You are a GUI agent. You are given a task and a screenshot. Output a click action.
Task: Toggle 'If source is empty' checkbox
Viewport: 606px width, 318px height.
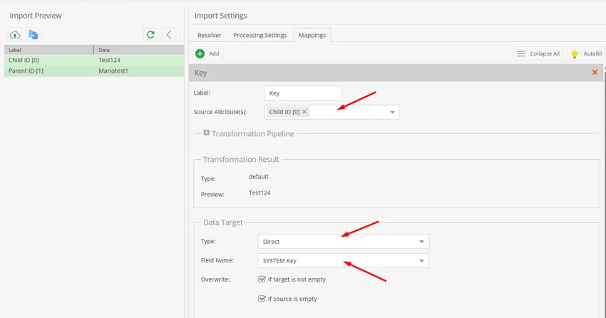pyautogui.click(x=262, y=299)
